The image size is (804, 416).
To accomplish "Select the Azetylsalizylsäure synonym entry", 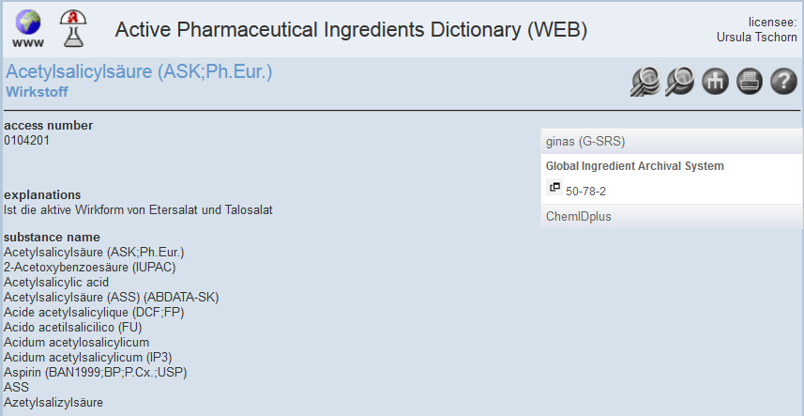I will coord(53,403).
